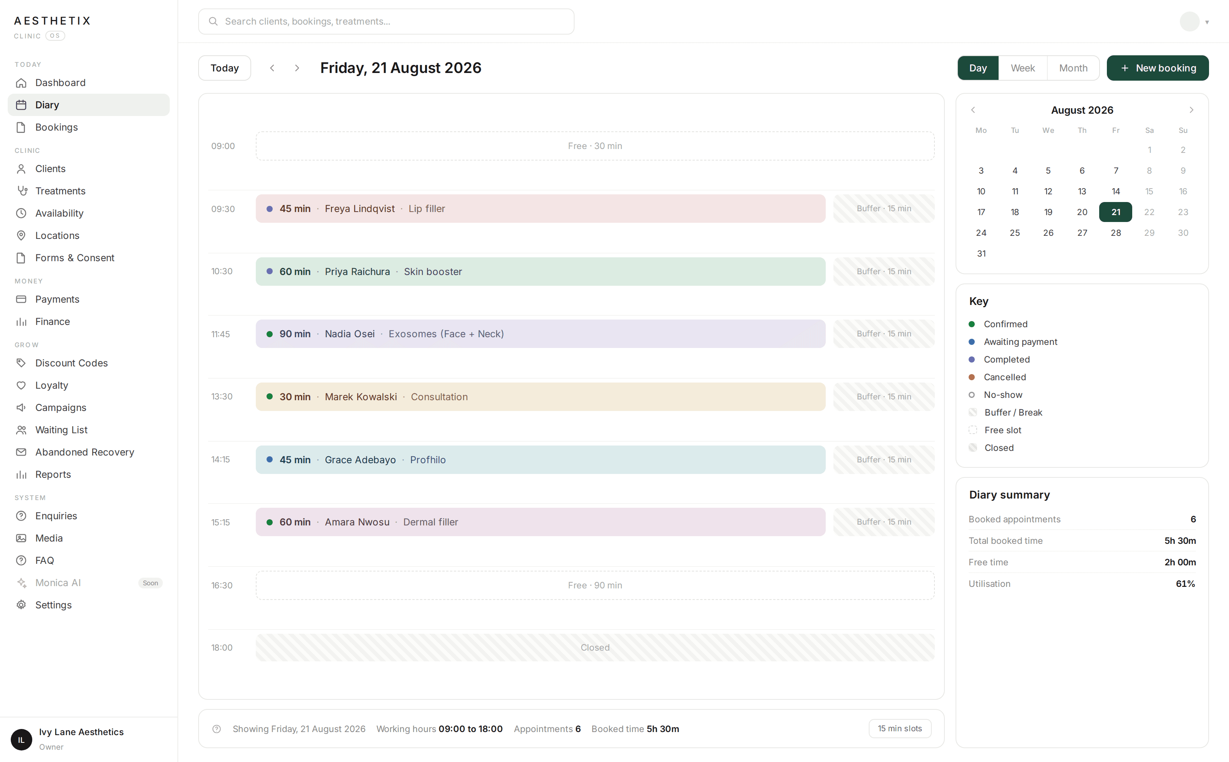Open Marek Kowalski Consultation appointment
This screenshot has width=1229, height=762.
[x=540, y=397]
